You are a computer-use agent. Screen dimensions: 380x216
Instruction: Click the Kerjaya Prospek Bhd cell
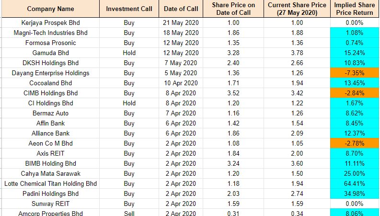tap(50, 23)
